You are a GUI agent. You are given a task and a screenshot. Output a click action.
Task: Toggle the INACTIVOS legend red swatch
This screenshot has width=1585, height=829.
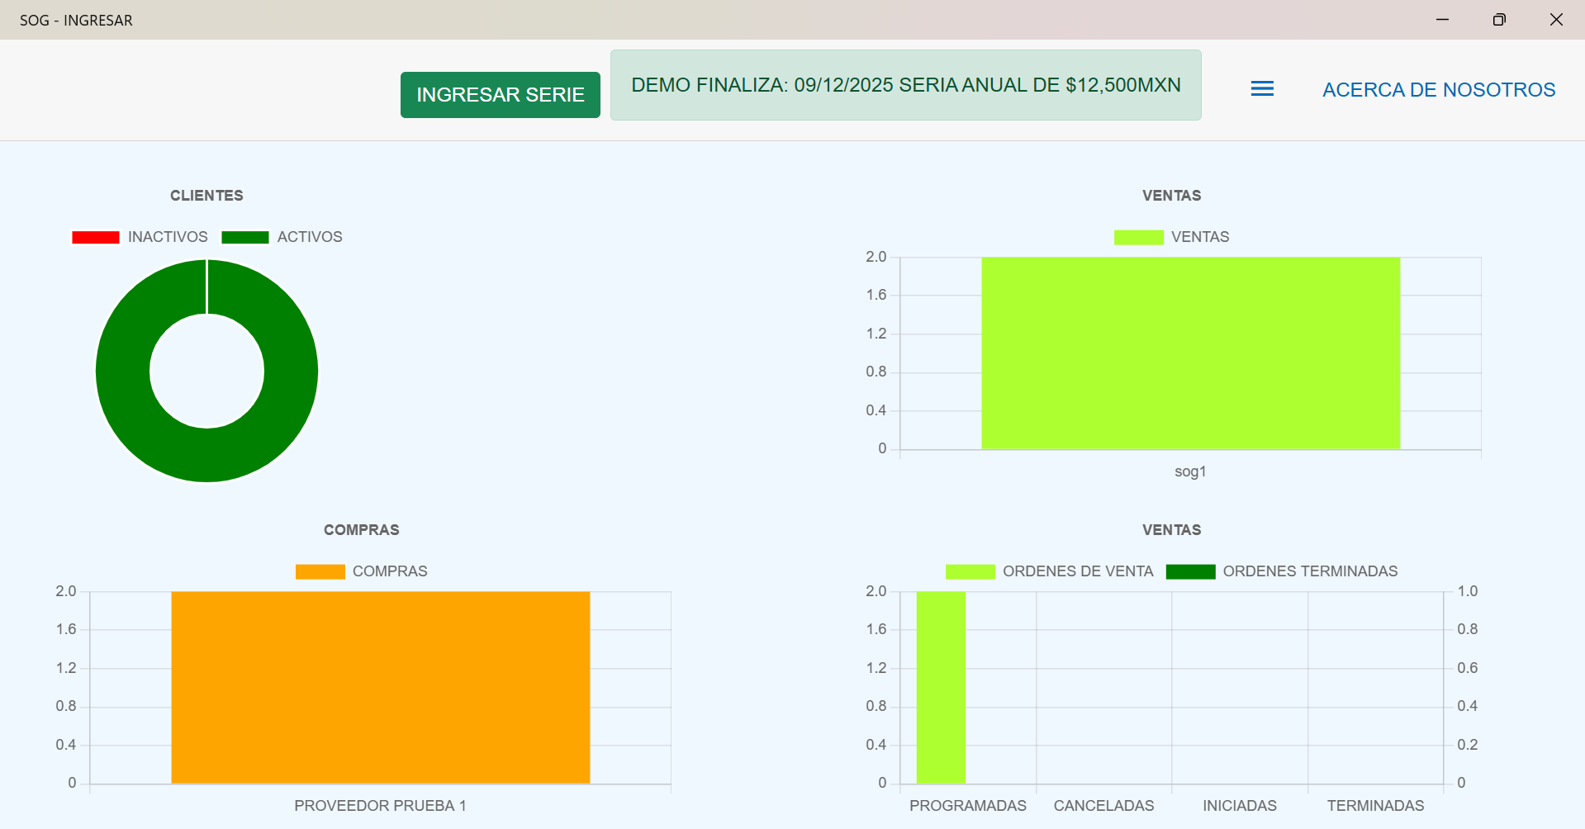click(96, 238)
